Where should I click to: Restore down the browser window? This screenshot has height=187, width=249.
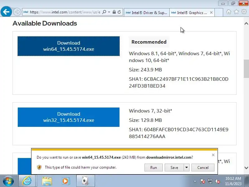point(233,3)
